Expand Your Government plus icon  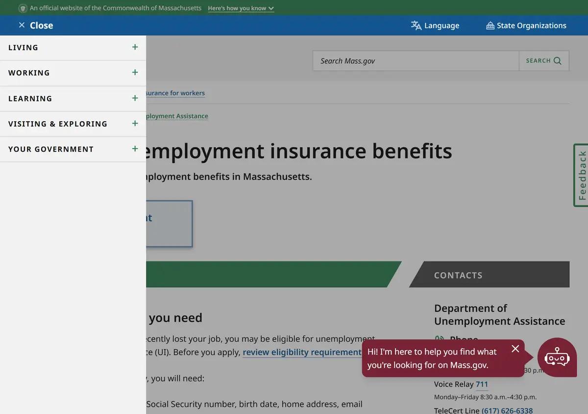[135, 149]
